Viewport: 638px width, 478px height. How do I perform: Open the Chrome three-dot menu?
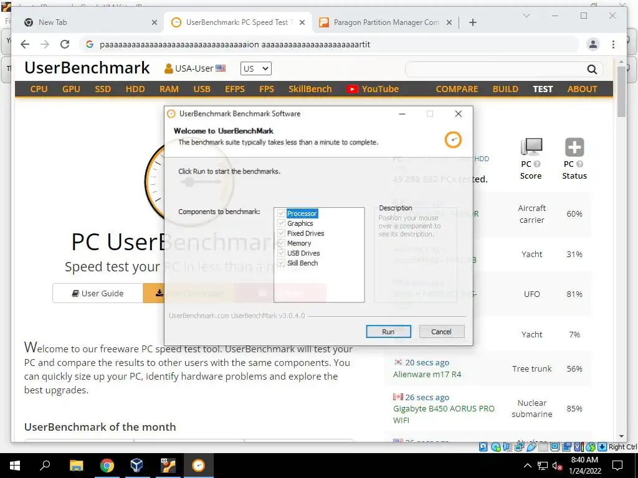(613, 44)
